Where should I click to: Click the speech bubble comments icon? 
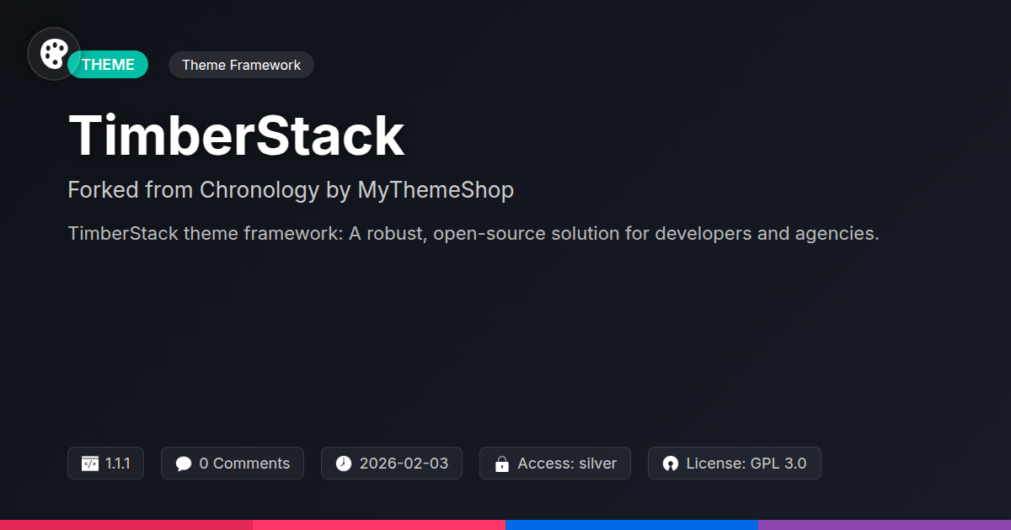coord(184,464)
